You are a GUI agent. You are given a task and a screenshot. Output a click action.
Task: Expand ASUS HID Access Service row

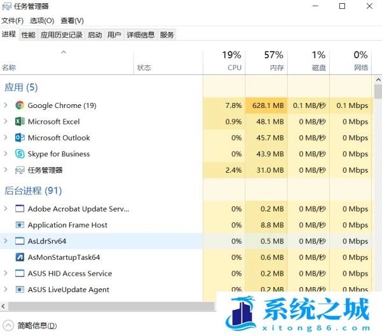6,273
